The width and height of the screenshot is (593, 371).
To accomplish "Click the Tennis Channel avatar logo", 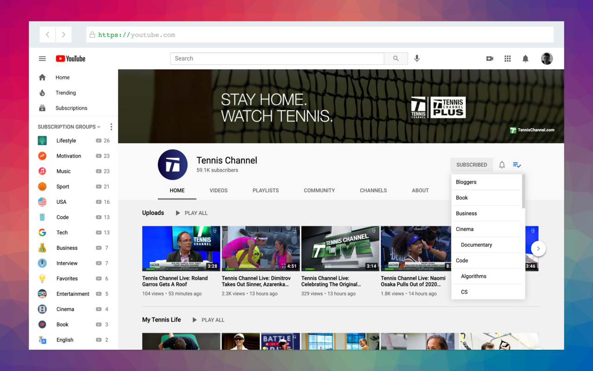I will [173, 165].
